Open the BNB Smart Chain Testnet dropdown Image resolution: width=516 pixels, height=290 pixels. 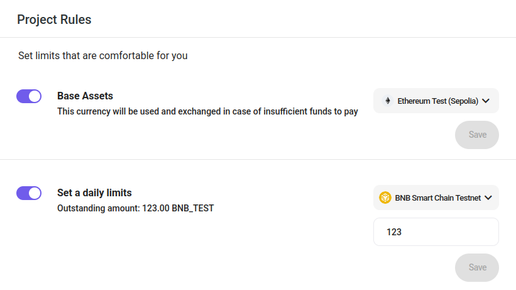pos(437,198)
